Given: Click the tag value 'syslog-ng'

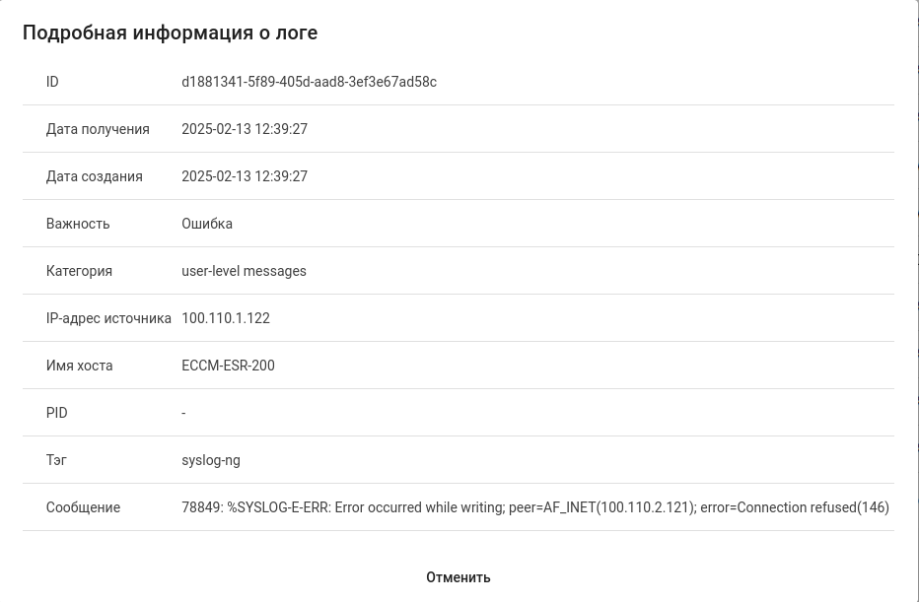Looking at the screenshot, I should pyautogui.click(x=211, y=460).
